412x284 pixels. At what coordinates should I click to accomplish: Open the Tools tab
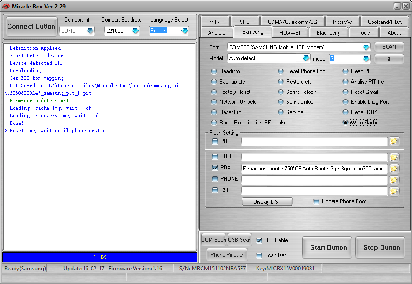click(364, 32)
